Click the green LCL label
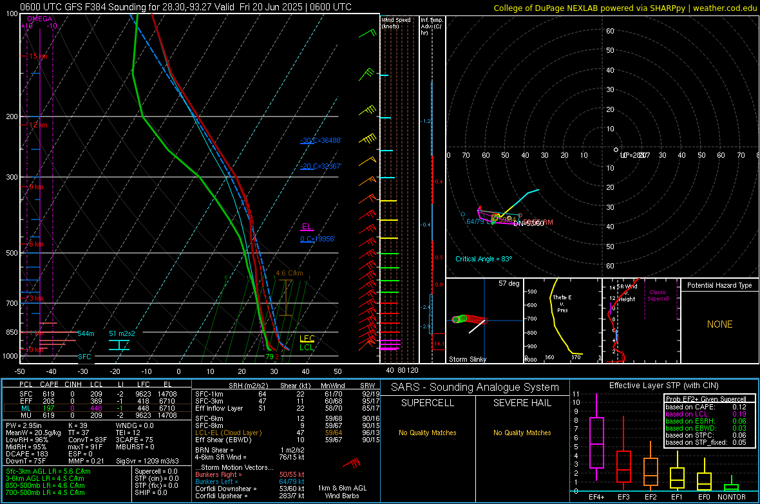The width and height of the screenshot is (760, 504). pos(307,347)
